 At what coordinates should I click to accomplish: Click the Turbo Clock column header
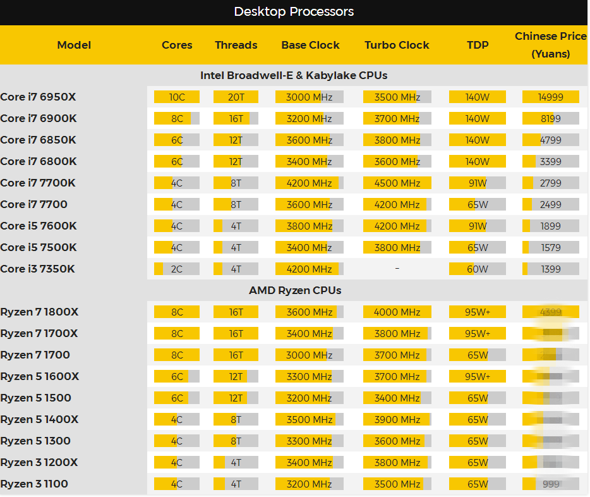tap(397, 45)
